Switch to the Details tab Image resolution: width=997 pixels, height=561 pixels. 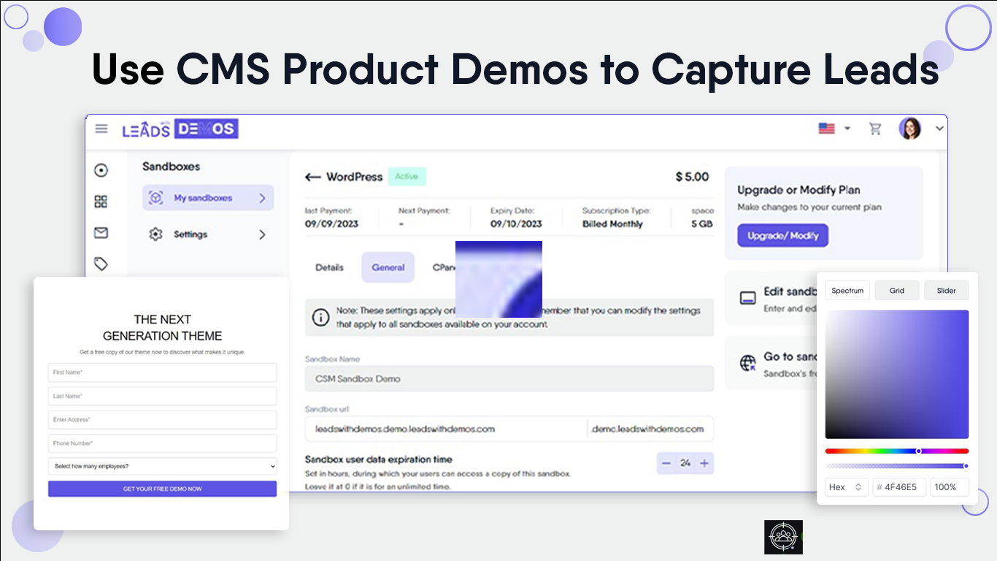(x=329, y=267)
